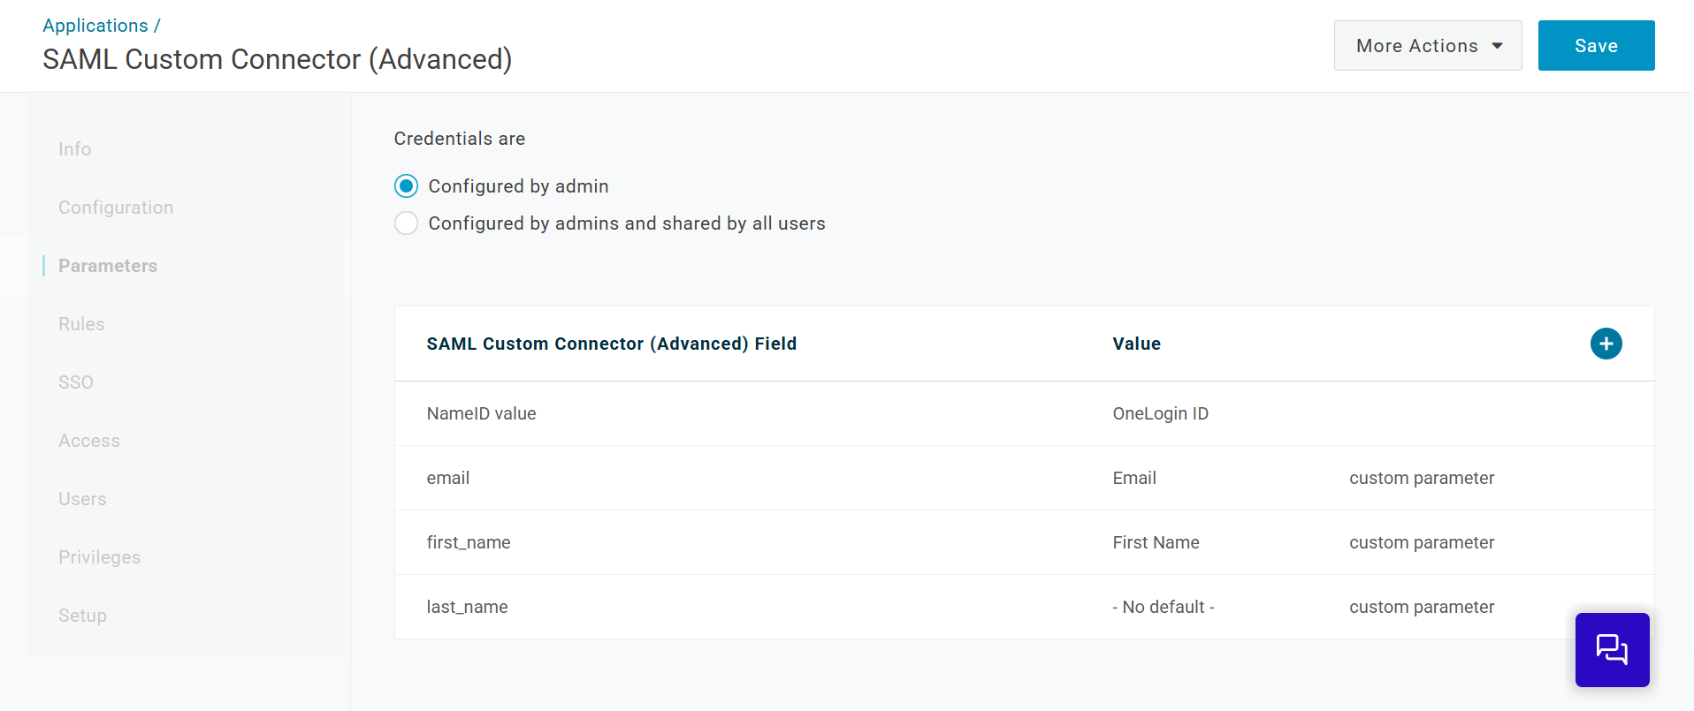Click the '- No default -' value
The width and height of the screenshot is (1694, 711).
pos(1164,607)
